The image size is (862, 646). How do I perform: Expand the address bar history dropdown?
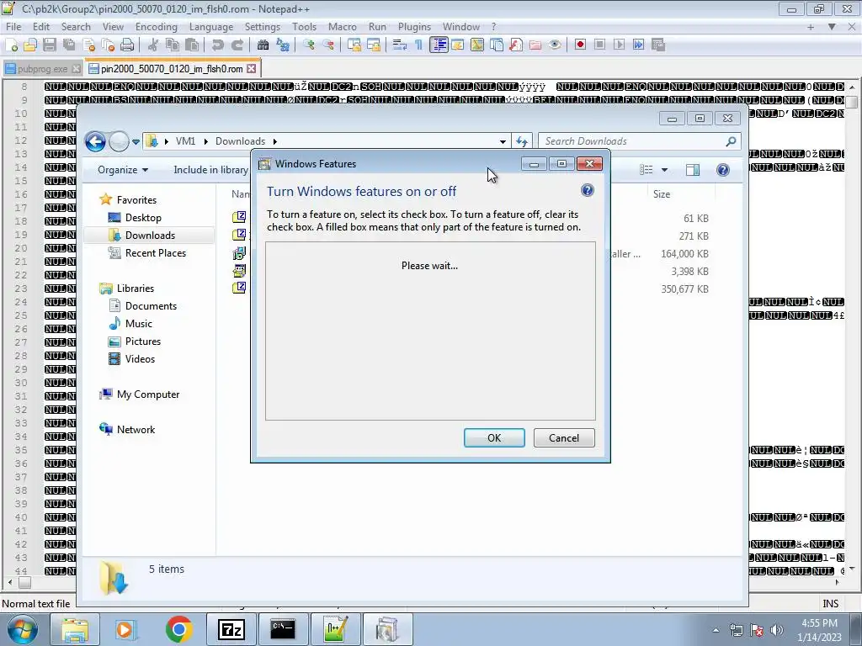[503, 141]
